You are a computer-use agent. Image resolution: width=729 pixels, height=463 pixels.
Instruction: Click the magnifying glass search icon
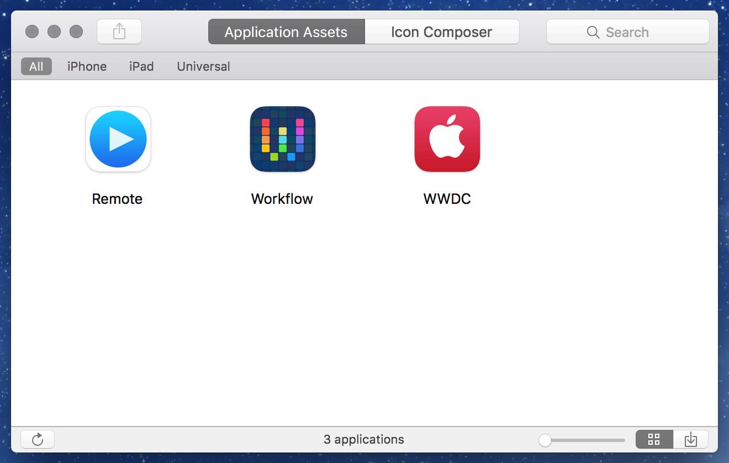tap(593, 32)
